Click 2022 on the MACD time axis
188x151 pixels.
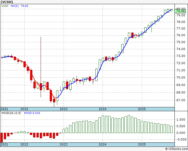pos(24,144)
